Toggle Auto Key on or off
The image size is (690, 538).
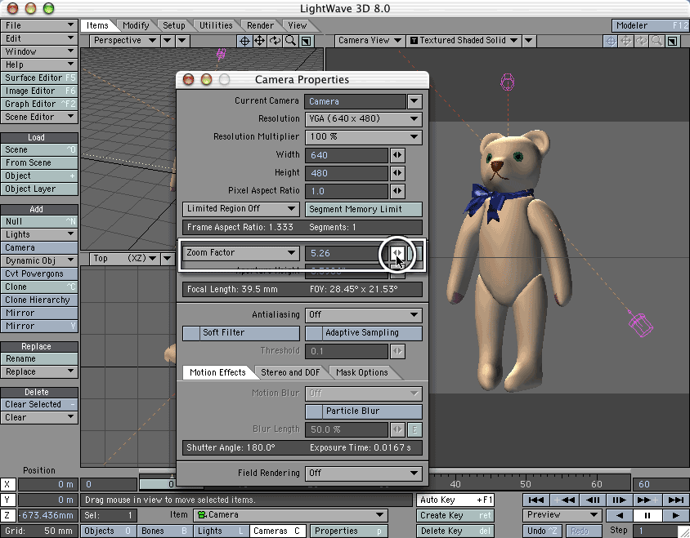tap(455, 500)
